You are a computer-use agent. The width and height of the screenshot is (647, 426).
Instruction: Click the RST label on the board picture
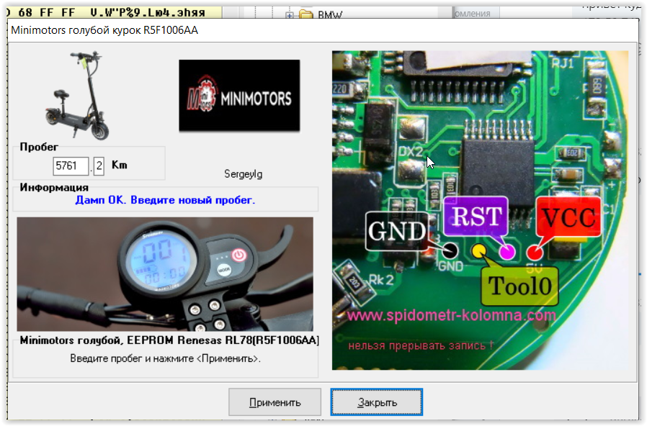click(x=476, y=216)
